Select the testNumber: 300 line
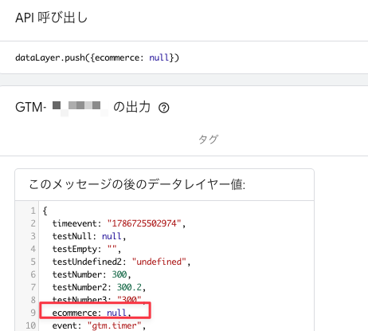This screenshot has width=368, height=331. [92, 274]
